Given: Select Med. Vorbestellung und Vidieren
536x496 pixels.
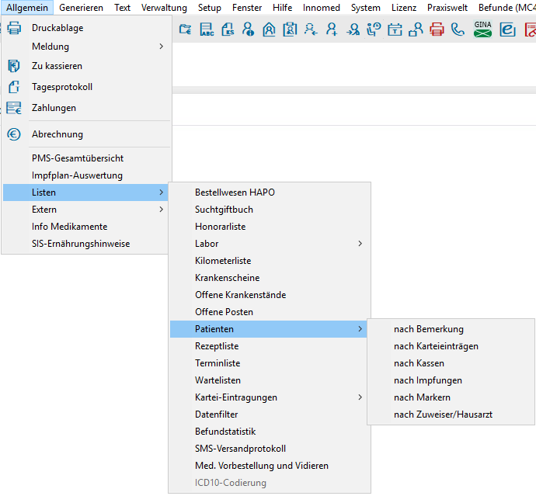Looking at the screenshot, I should (x=270, y=466).
